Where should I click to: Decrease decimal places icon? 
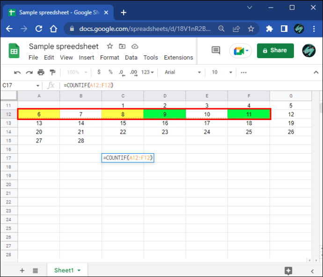tap(122, 73)
